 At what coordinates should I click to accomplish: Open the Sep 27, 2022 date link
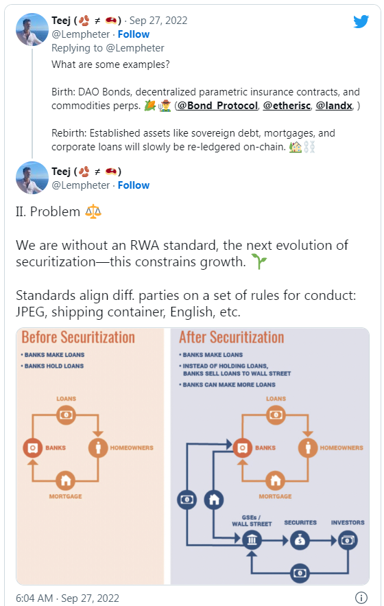(158, 21)
